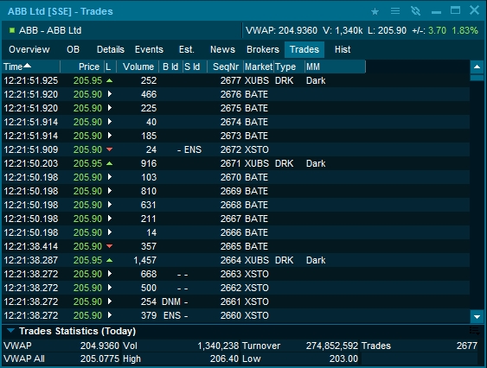Screen dimensions: 487x368
Task: Sort by the B Id column header
Action: [170, 67]
